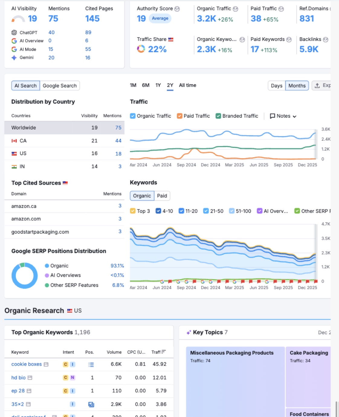Click the Notes comment icon above Traffic chart

click(x=272, y=116)
